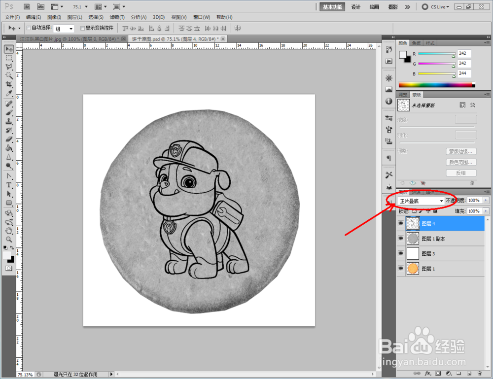Enable the Auto-Select checkbox
The image size is (493, 379).
pyautogui.click(x=29, y=28)
